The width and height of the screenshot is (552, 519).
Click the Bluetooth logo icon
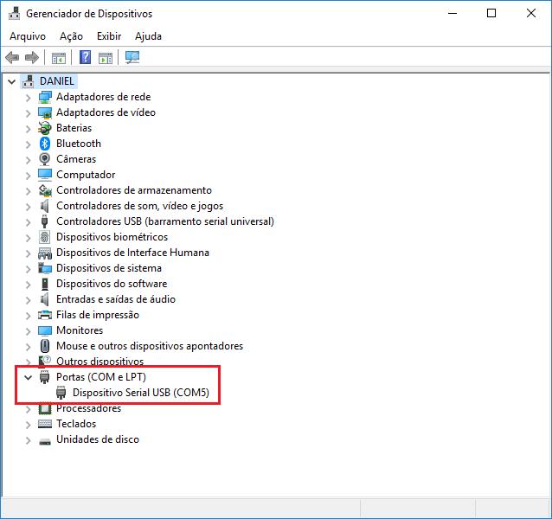45,144
